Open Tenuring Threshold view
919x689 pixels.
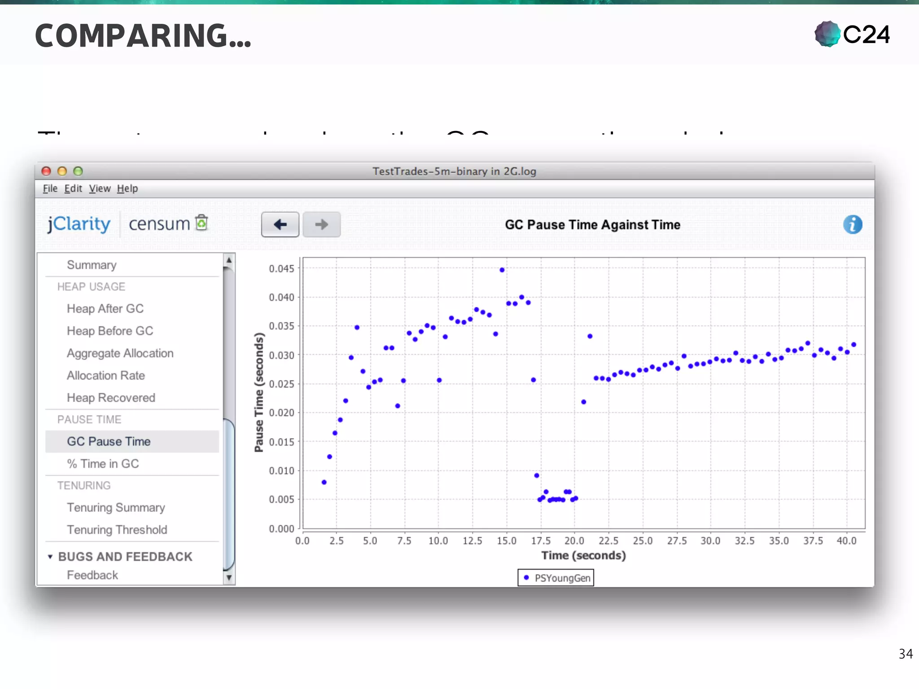coord(117,530)
